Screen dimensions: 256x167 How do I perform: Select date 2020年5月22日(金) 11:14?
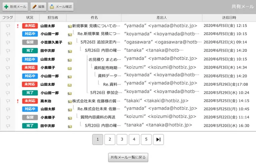tap(226, 117)
